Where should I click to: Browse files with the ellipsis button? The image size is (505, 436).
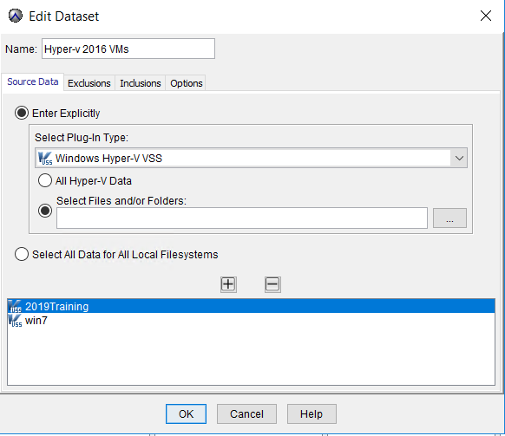(x=449, y=218)
